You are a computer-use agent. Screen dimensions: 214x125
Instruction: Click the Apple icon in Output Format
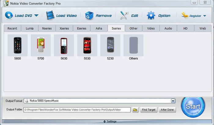click(x=27, y=101)
